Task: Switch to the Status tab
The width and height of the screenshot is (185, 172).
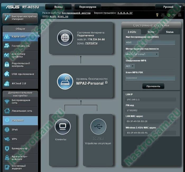Action: 169,32
